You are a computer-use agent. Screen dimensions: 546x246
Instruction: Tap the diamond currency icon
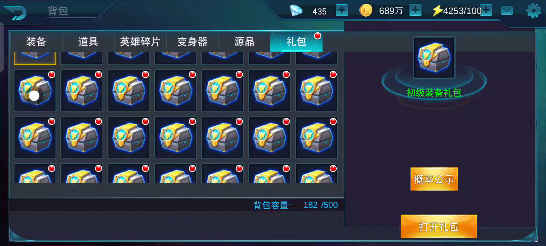click(296, 10)
